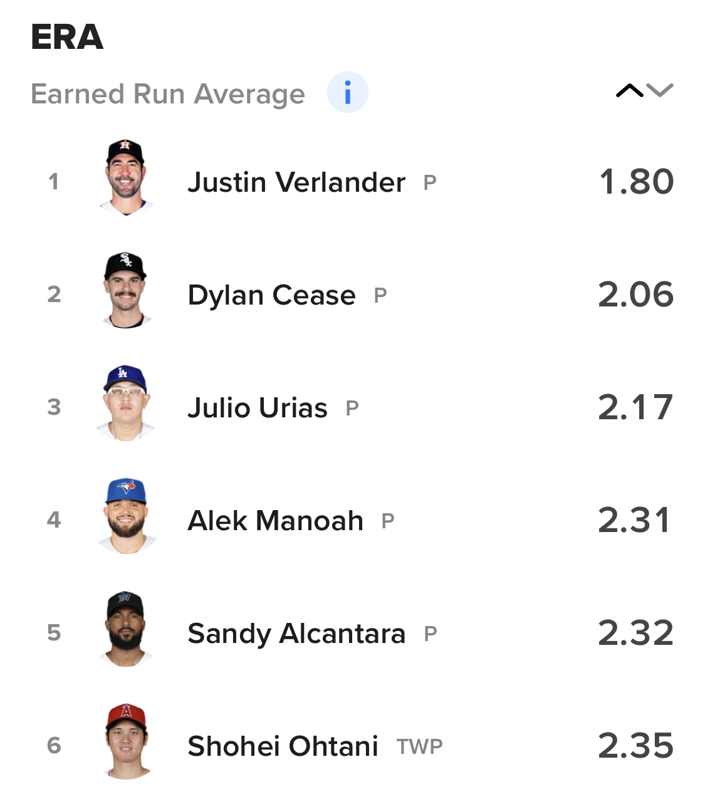Click Verlander's 1.80 ERA value
Screen dimensions: 705x794
(635, 182)
